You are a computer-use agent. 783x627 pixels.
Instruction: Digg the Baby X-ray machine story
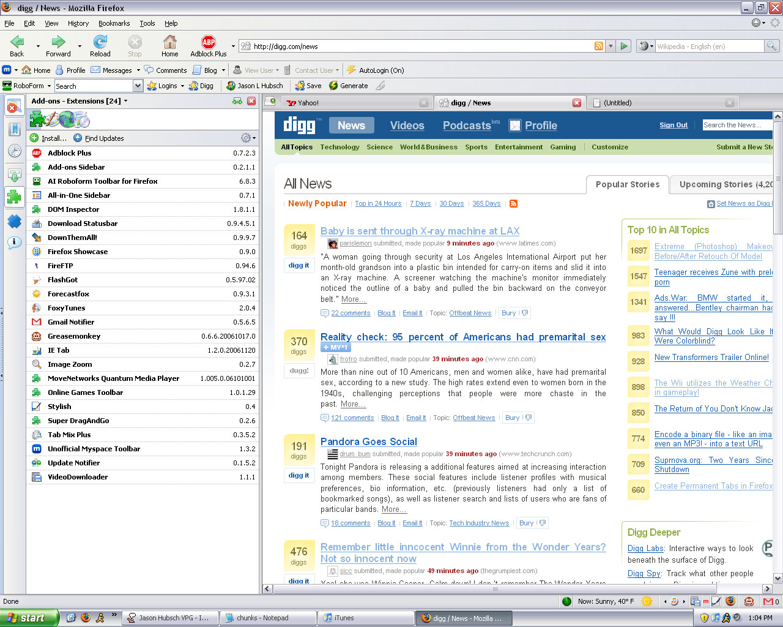click(x=299, y=265)
